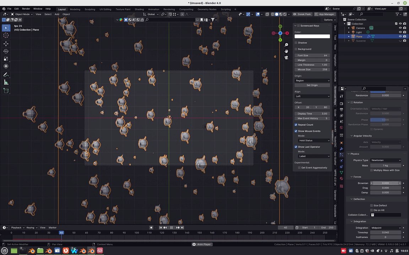
Task: Open the viewport Options button
Action: (329, 20)
